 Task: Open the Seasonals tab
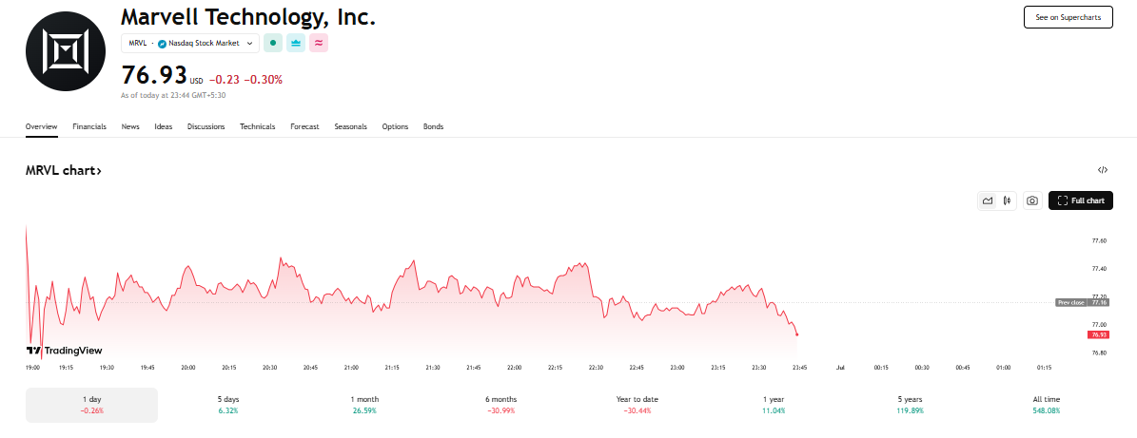pos(350,126)
